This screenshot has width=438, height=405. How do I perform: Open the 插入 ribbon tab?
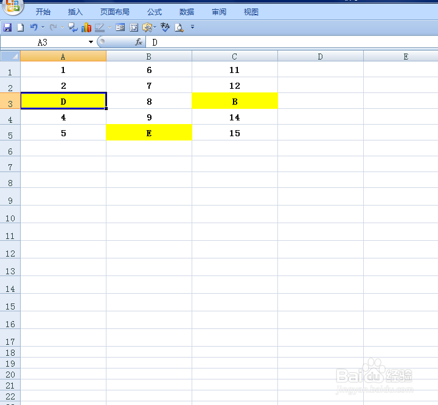(75, 12)
